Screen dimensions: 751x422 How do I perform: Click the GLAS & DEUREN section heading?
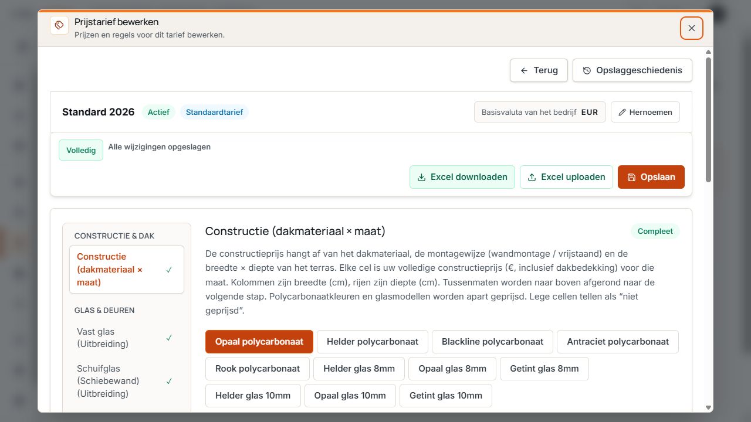point(104,310)
